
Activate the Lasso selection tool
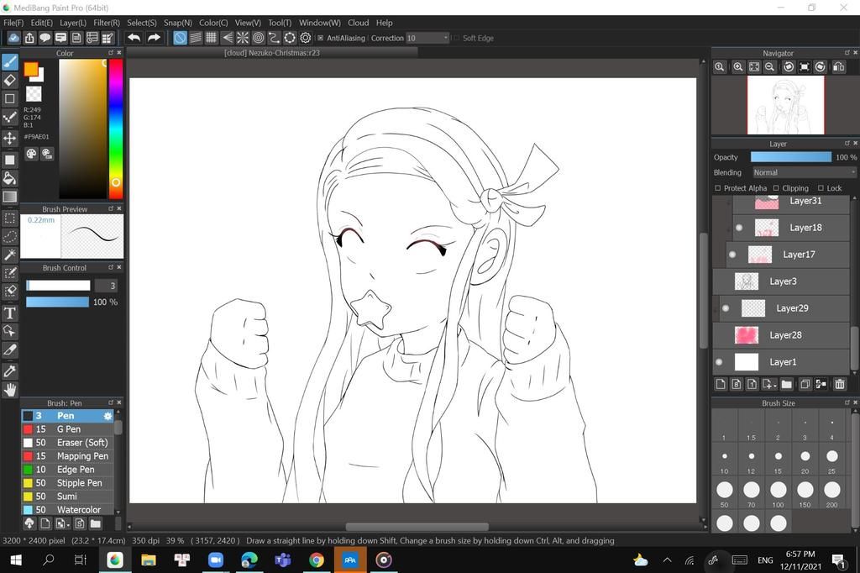point(10,237)
